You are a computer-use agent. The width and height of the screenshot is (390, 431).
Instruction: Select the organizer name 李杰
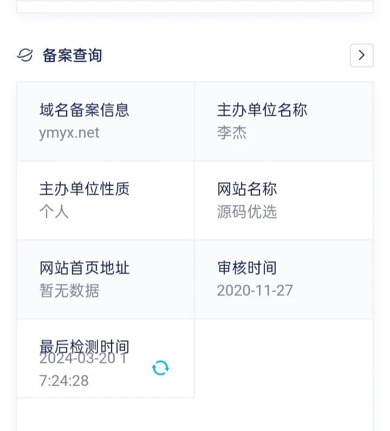click(232, 133)
